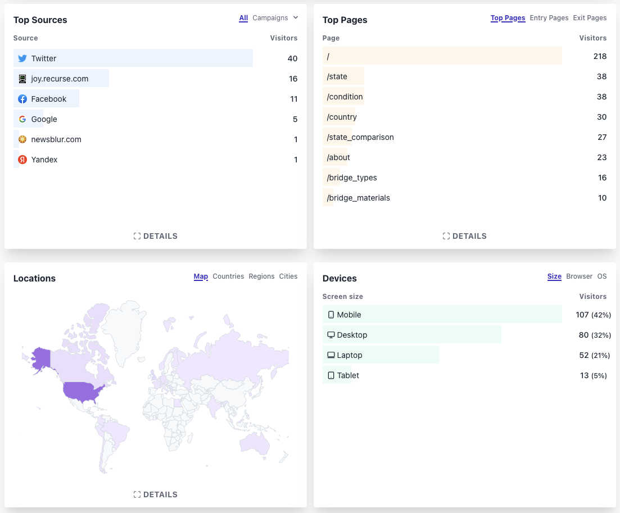This screenshot has width=620, height=513.
Task: Open the Campaigns dropdown in Top Sources
Action: (275, 18)
